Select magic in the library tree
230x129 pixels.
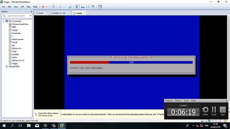click(15, 63)
